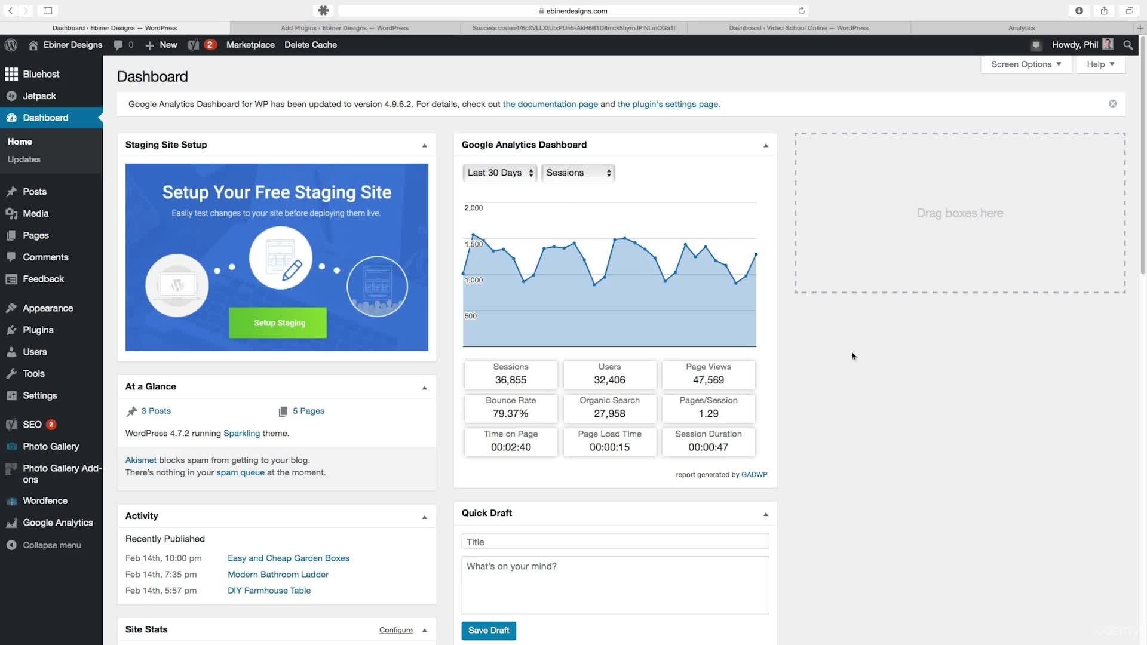Open Photo Gallery in sidebar
The height and width of the screenshot is (645, 1147).
tap(51, 447)
